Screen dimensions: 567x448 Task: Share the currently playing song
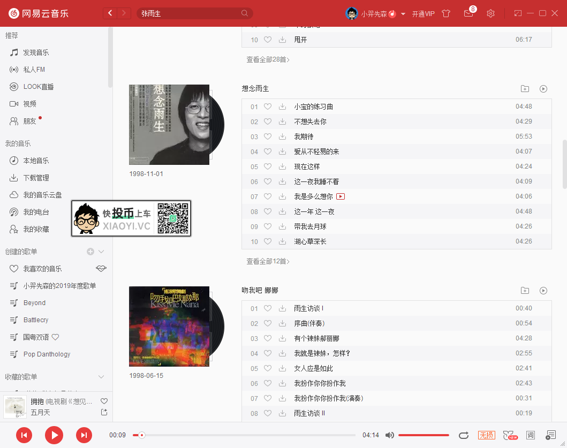pos(104,412)
